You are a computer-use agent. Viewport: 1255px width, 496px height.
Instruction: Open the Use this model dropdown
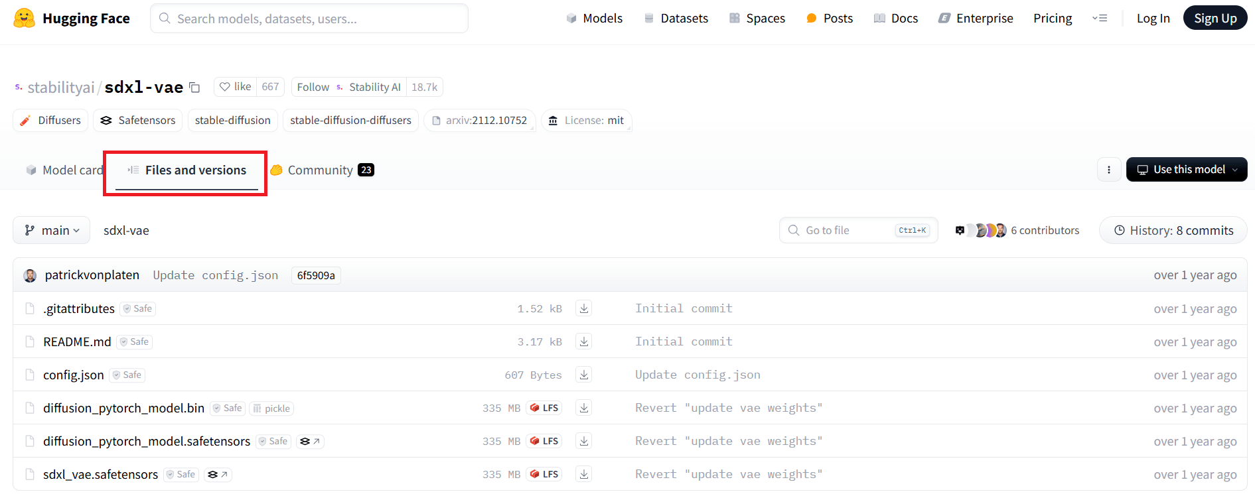[1186, 170]
